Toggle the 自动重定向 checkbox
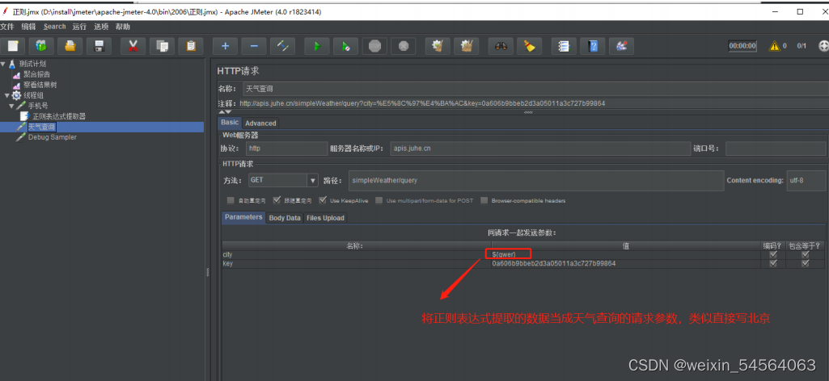 231,200
